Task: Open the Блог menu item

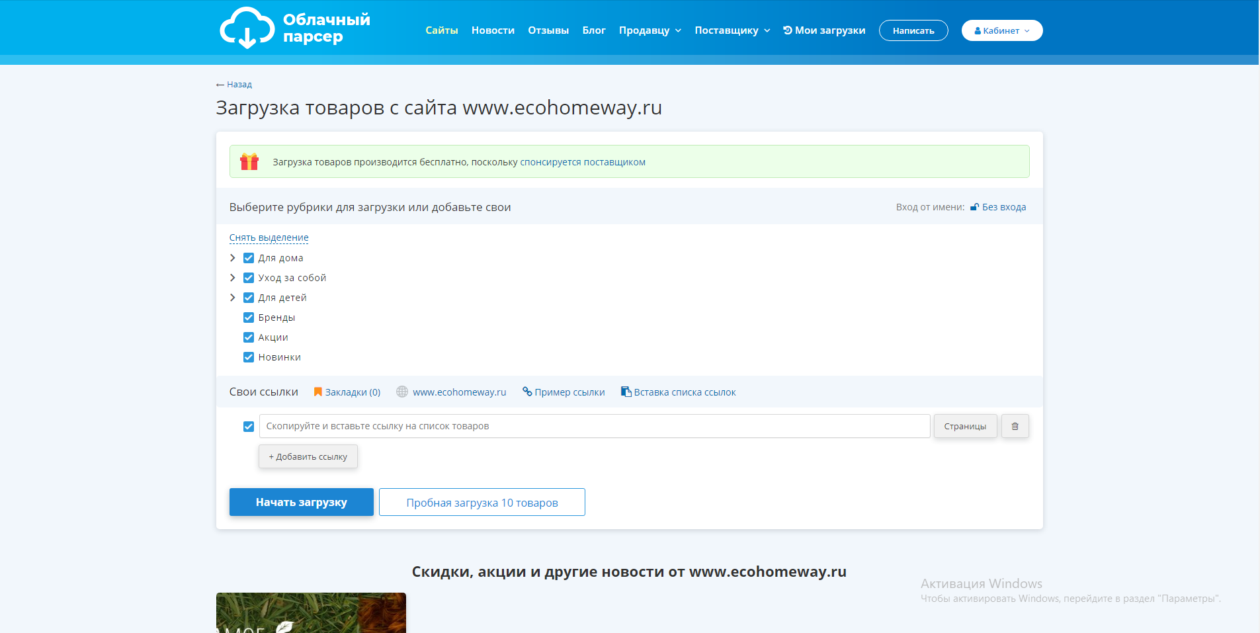Action: [x=594, y=30]
